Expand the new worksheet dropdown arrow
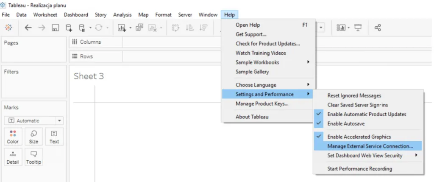This screenshot has height=182, width=434. pos(131,28)
